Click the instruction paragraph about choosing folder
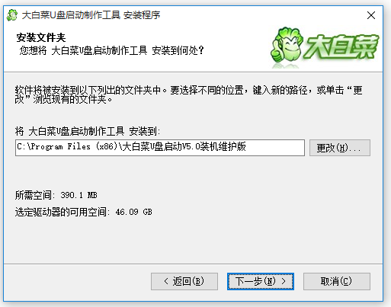The width and height of the screenshot is (391, 307). point(188,94)
